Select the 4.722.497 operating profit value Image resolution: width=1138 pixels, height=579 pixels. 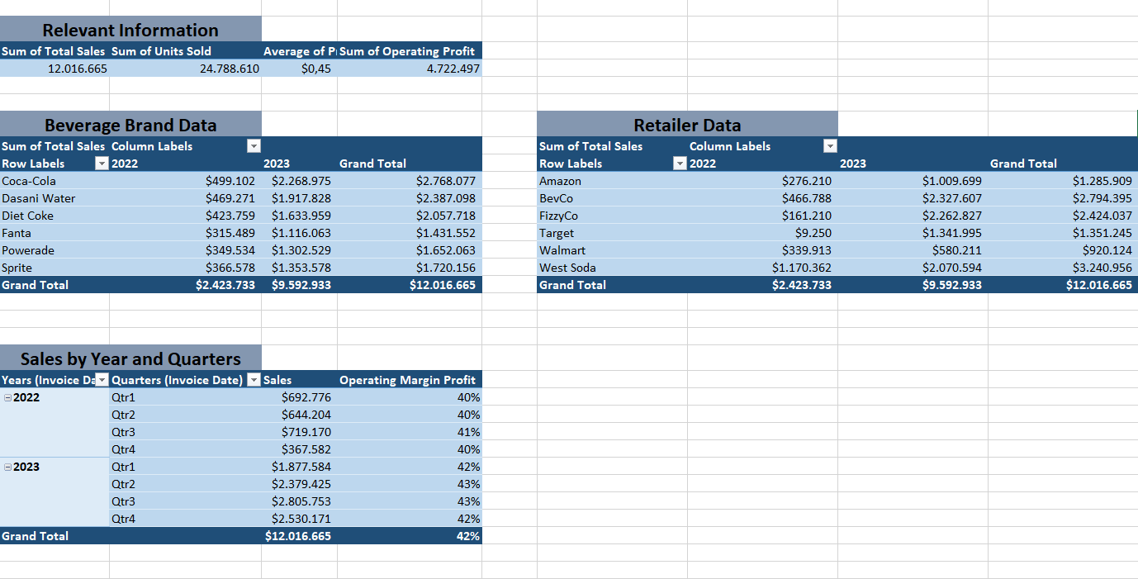[x=409, y=69]
